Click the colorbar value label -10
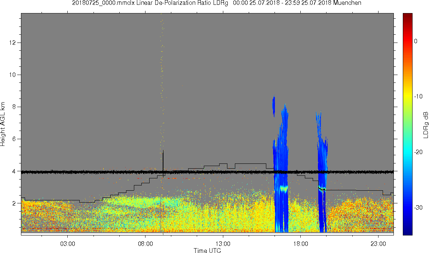 418,97
